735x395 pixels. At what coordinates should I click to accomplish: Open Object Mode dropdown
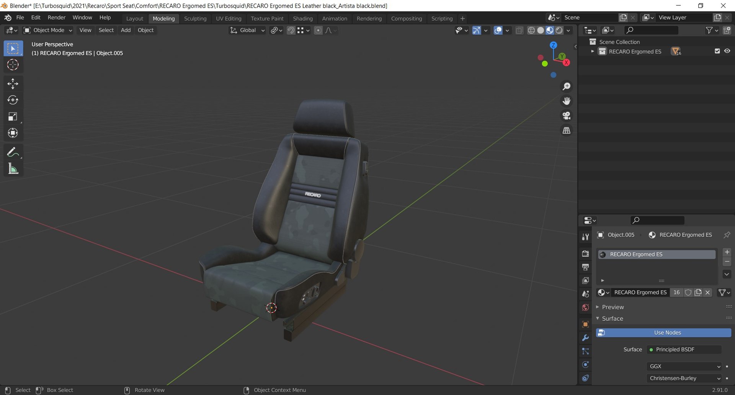(x=48, y=30)
